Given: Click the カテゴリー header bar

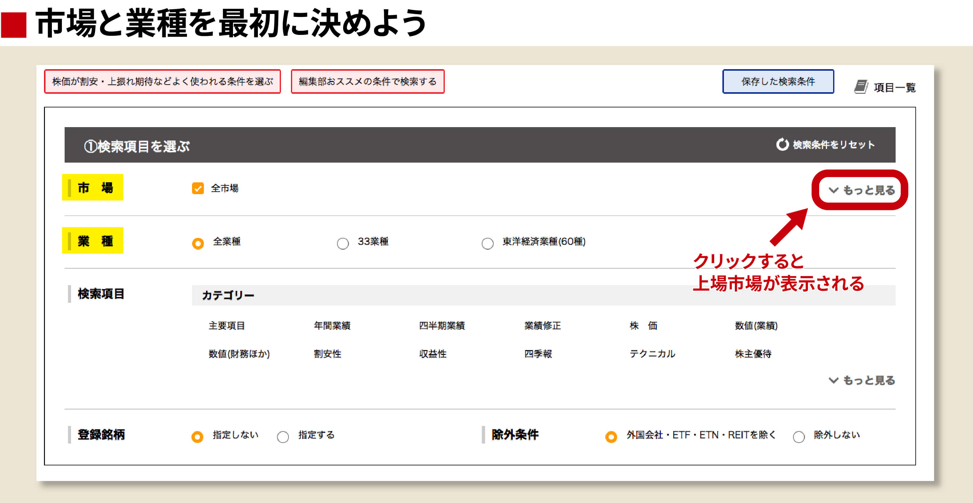Looking at the screenshot, I should pos(543,295).
